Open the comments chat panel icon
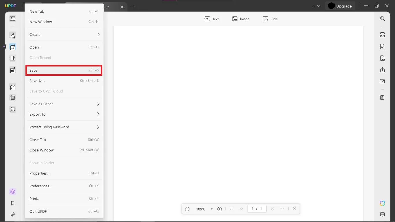This screenshot has width=395, height=222. (x=382, y=215)
